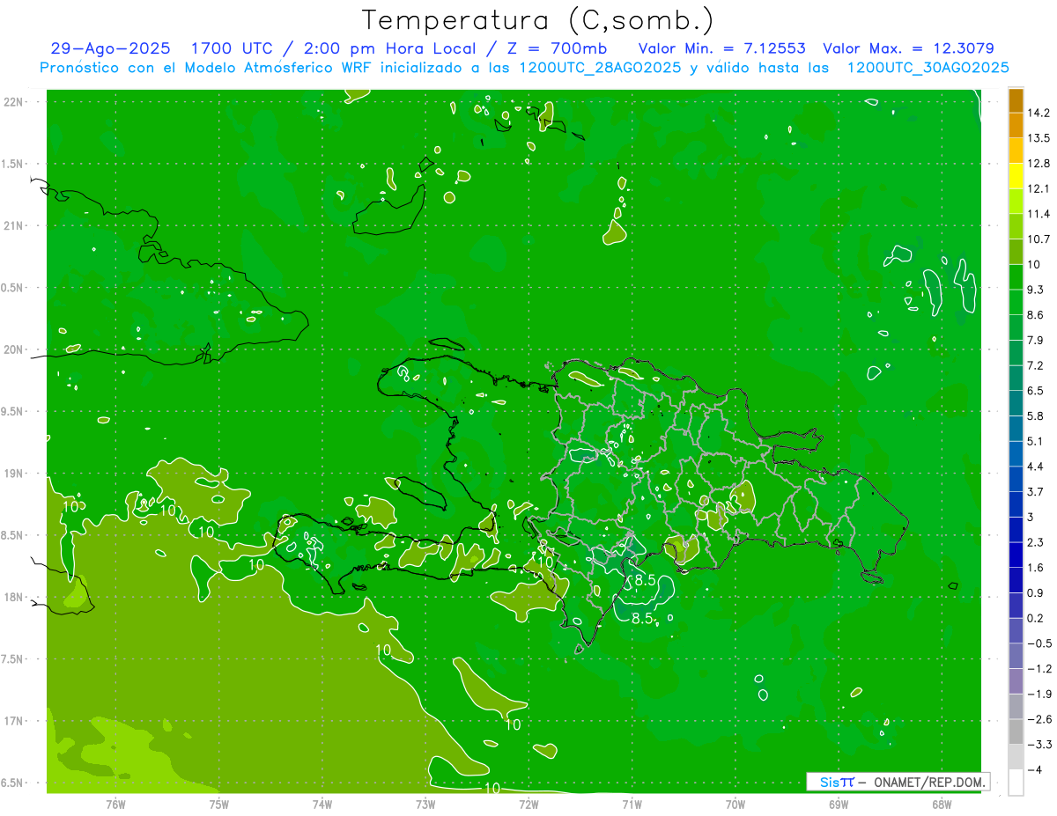Click the "19N" latitude axis label
This screenshot has width=1057, height=816.
pyautogui.click(x=13, y=474)
